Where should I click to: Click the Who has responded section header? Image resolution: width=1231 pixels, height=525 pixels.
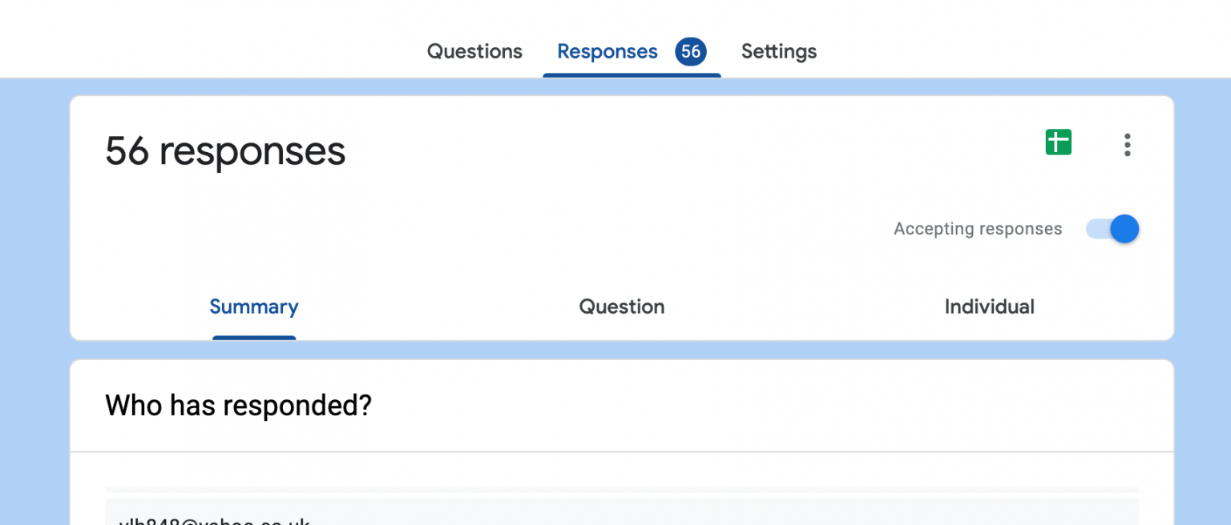click(239, 406)
